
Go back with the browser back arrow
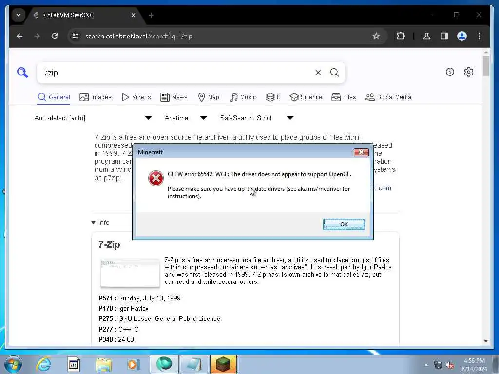pyautogui.click(x=19, y=36)
